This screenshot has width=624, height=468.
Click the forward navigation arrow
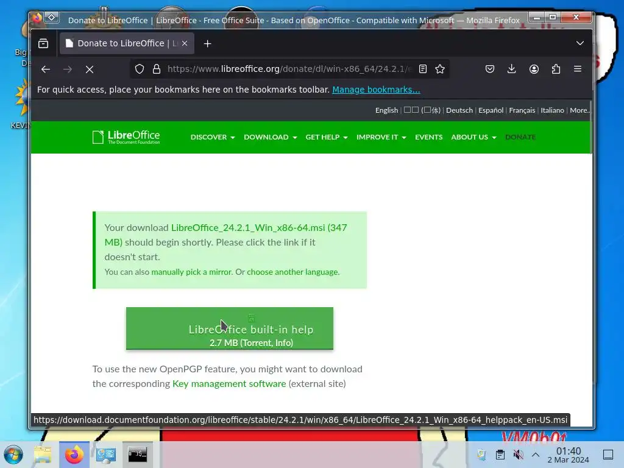(x=68, y=69)
